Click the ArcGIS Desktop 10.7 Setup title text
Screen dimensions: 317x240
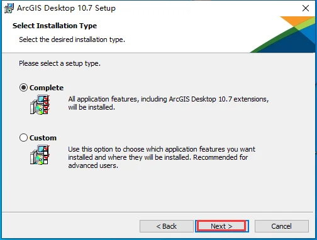(x=66, y=8)
